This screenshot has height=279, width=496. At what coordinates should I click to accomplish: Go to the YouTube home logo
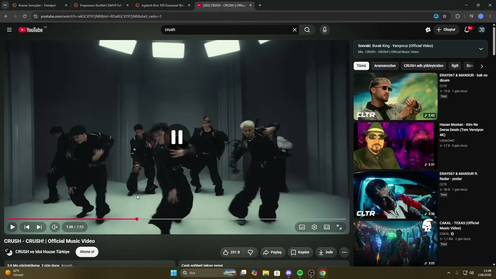31,30
